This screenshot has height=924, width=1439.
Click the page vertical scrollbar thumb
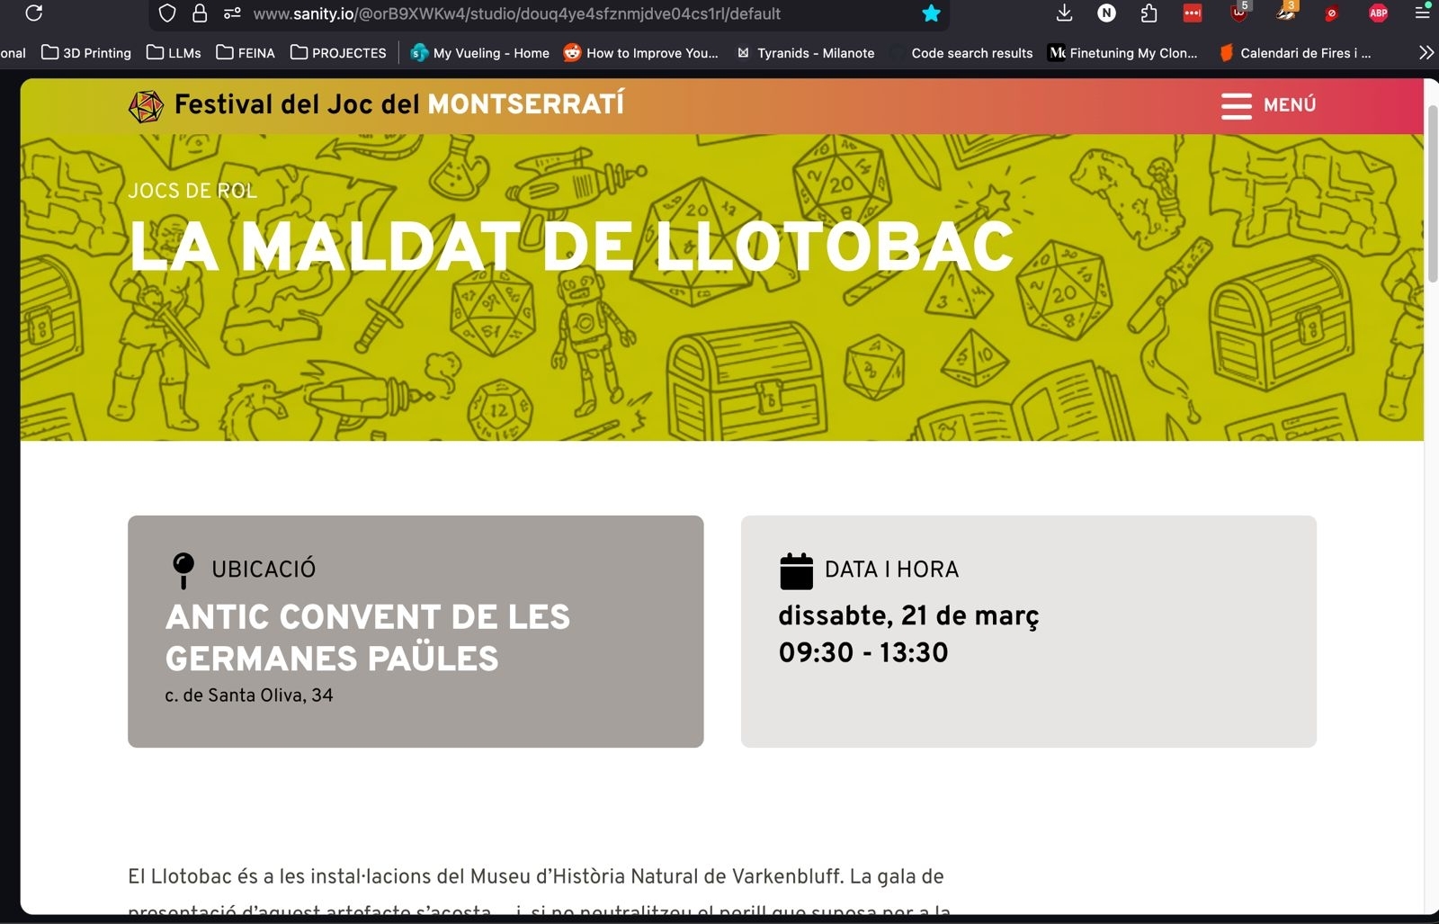point(1431,193)
